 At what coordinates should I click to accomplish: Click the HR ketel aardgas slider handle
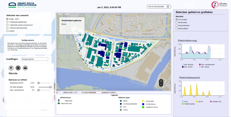pyautogui.click(x=51, y=87)
